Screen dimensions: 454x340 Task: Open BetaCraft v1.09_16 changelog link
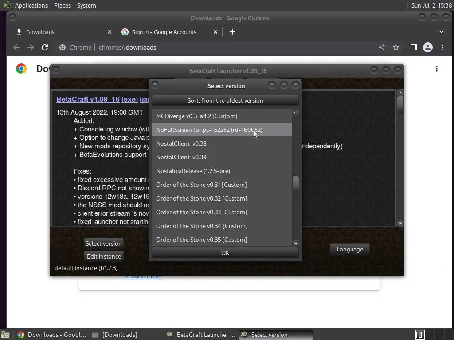[88, 99]
